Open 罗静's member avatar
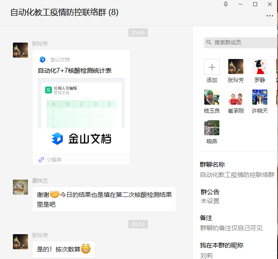The image size is (278, 259). click(259, 67)
